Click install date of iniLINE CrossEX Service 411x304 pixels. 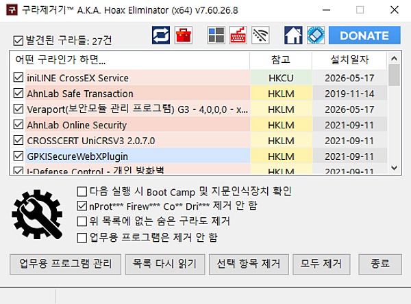pos(349,78)
